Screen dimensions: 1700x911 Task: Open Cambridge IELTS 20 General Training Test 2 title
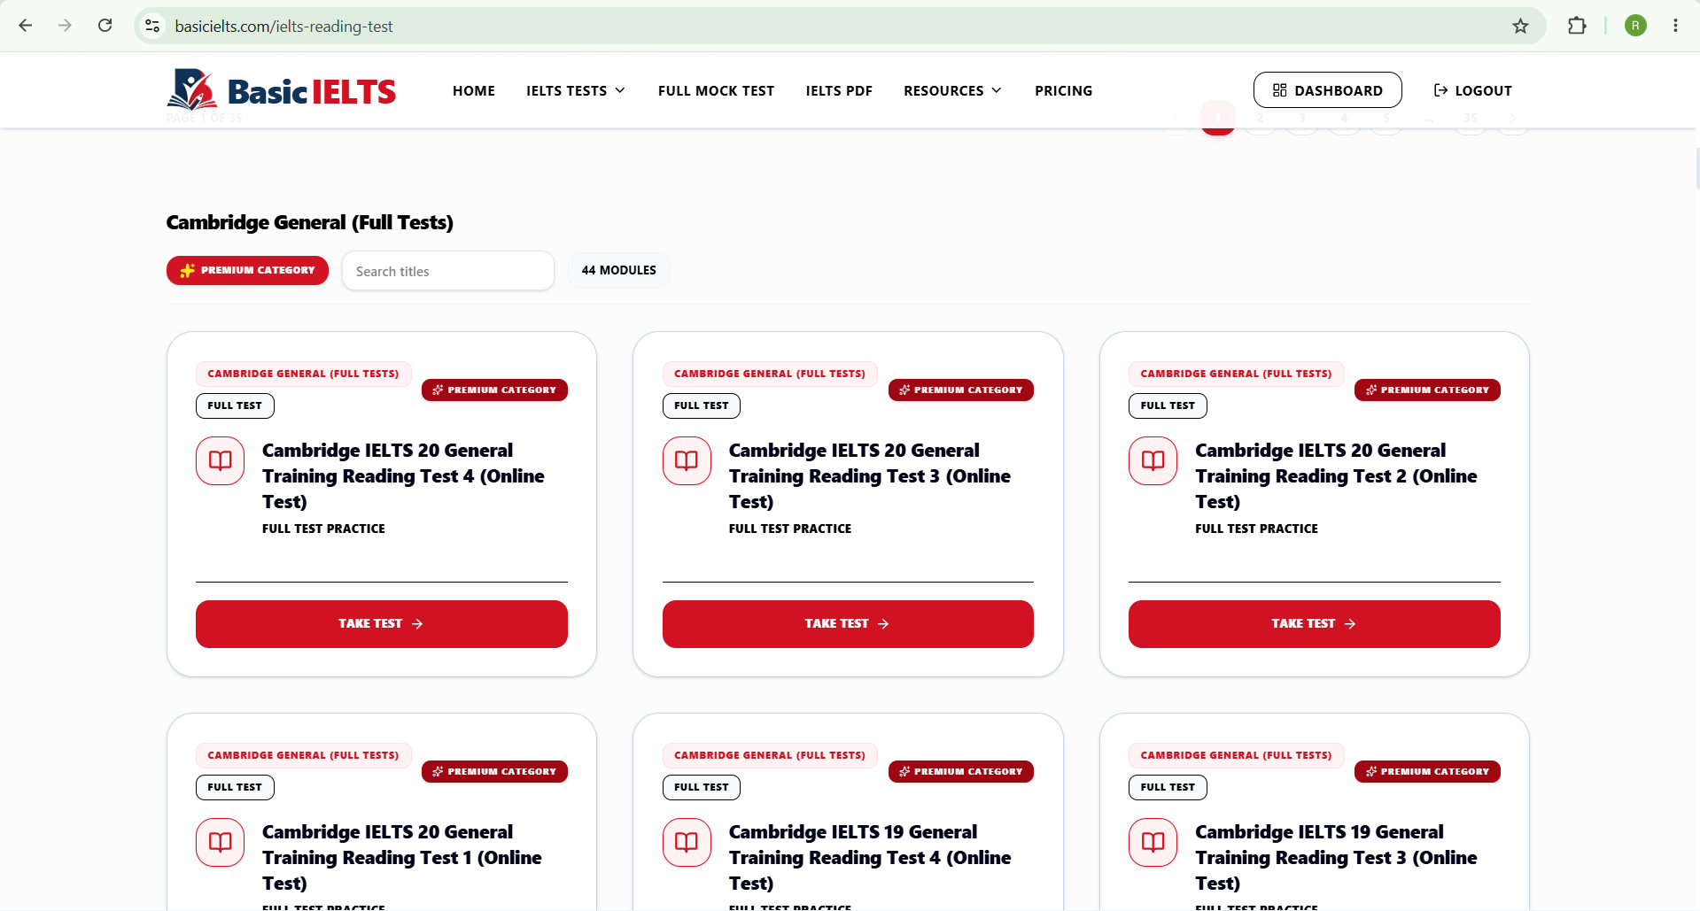click(x=1336, y=476)
